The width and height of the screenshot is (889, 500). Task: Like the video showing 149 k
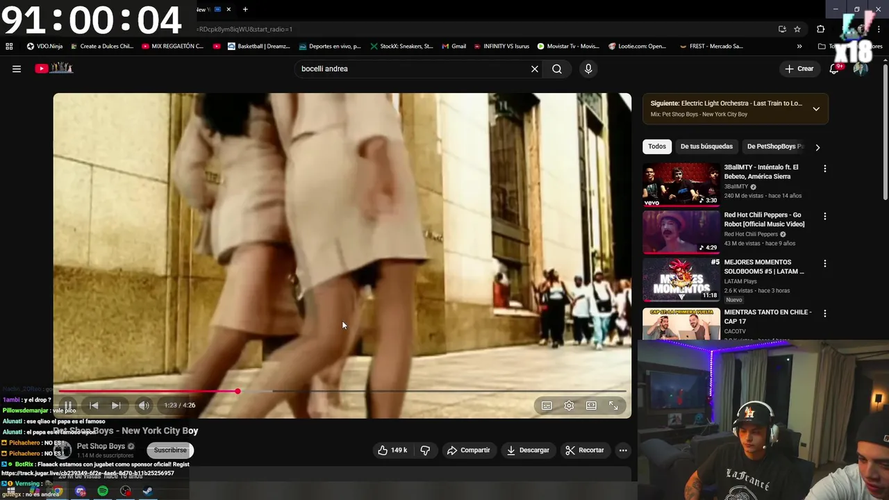pyautogui.click(x=392, y=450)
